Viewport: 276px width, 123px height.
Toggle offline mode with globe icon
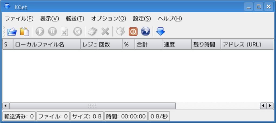(x=146, y=32)
